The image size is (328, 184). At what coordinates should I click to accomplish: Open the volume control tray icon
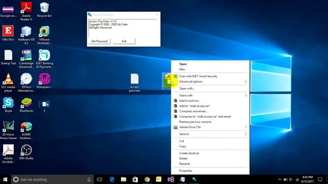[x=291, y=179]
